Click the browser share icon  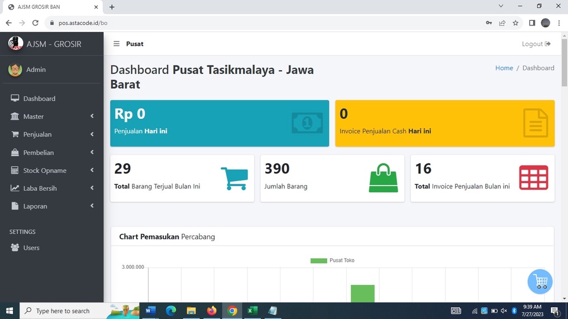pyautogui.click(x=502, y=23)
